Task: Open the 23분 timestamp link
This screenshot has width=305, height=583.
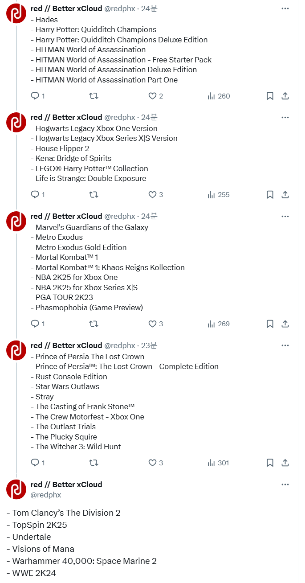Action: (149, 345)
